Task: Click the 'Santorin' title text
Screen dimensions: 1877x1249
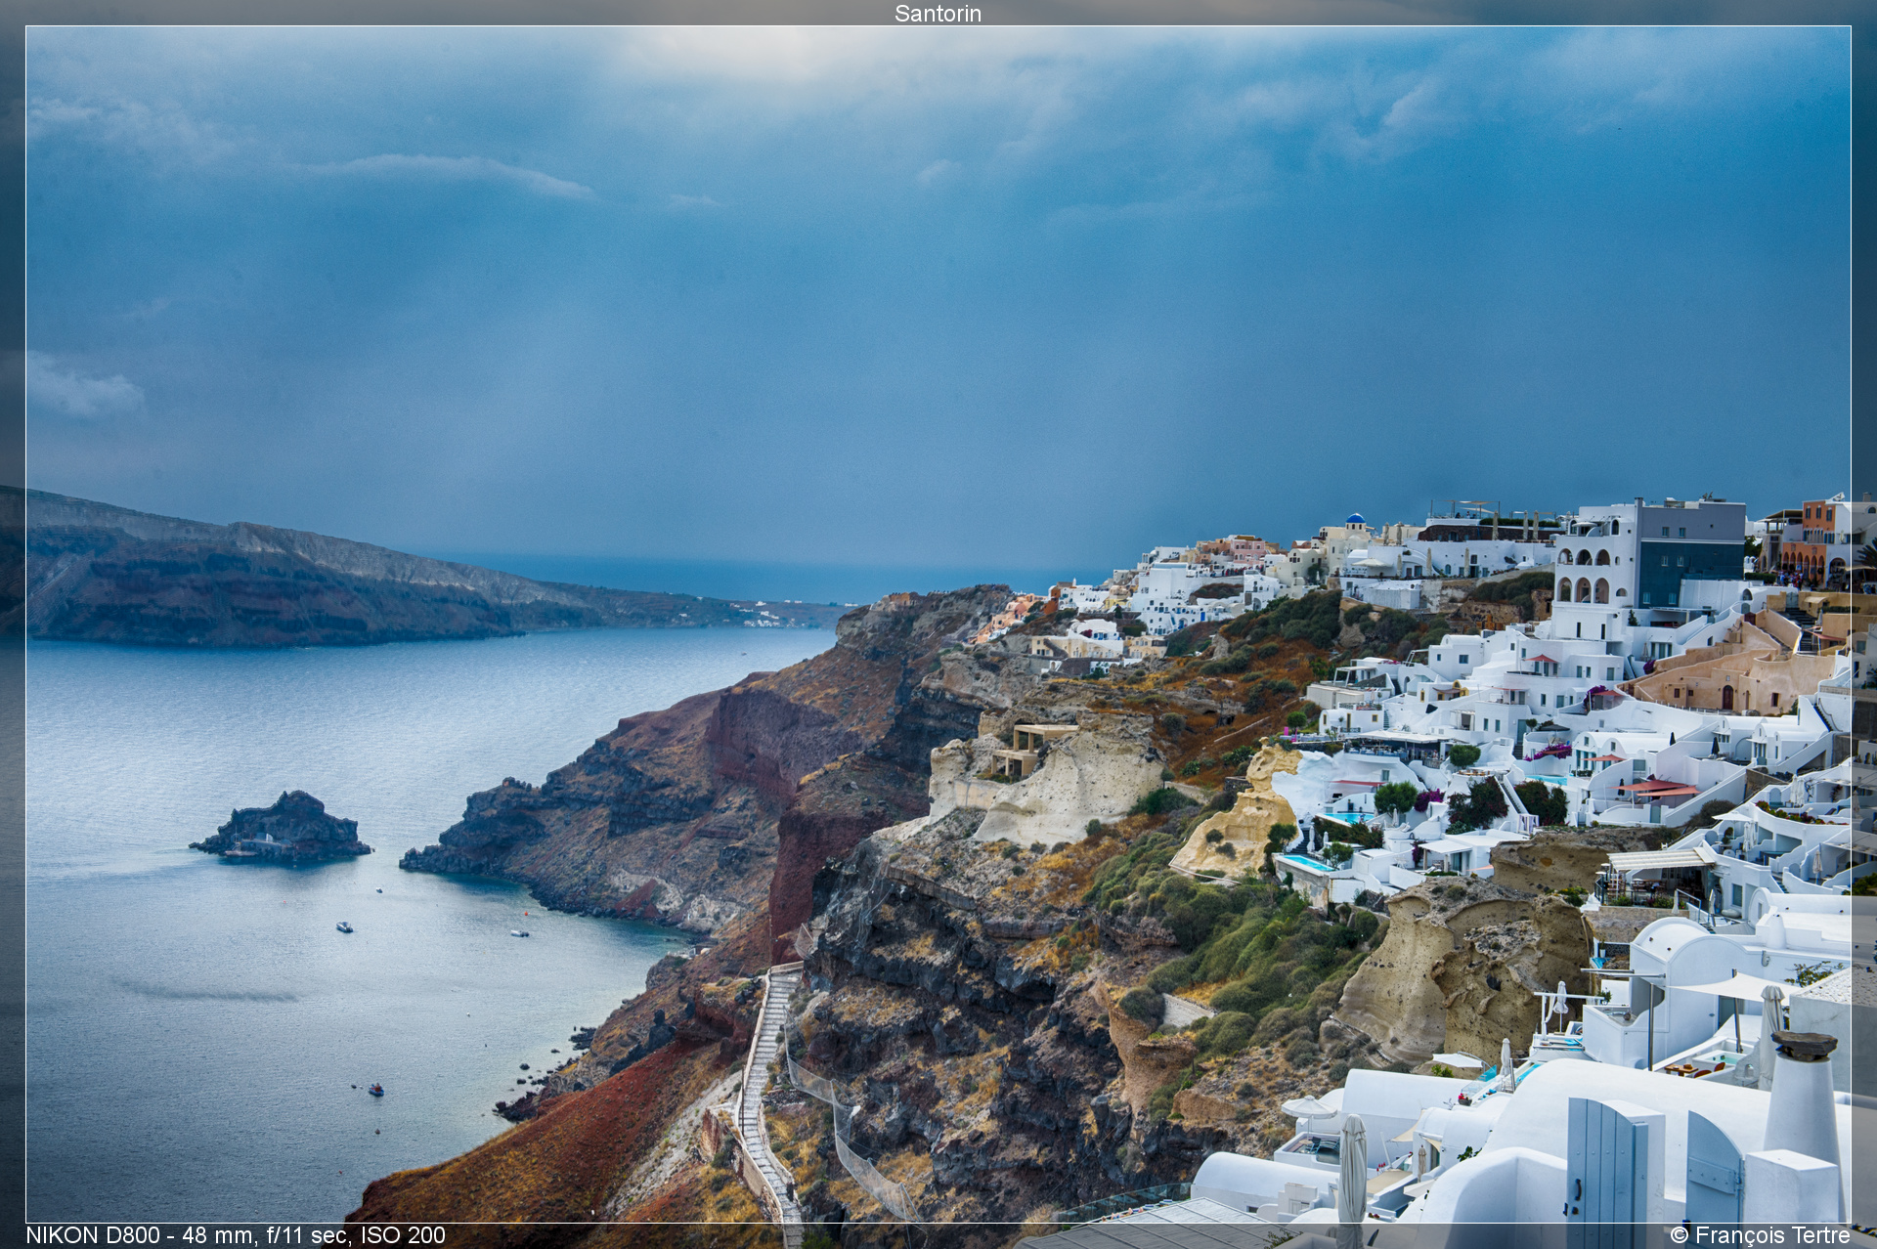Action: click(938, 14)
